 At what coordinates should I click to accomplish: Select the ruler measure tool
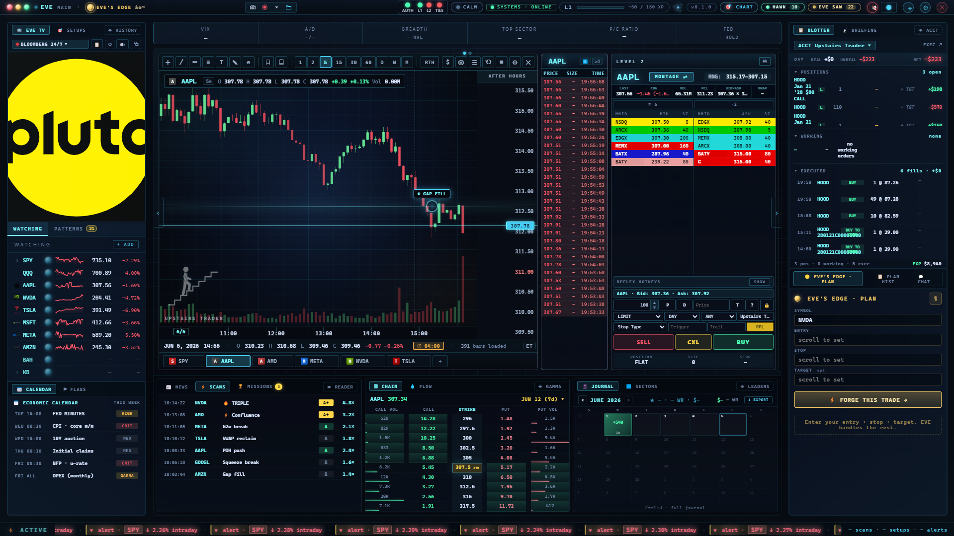[x=235, y=63]
